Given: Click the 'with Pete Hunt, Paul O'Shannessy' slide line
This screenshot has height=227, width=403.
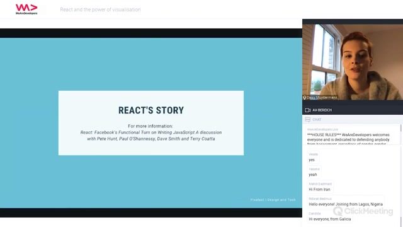Looking at the screenshot, I should coord(151,139).
